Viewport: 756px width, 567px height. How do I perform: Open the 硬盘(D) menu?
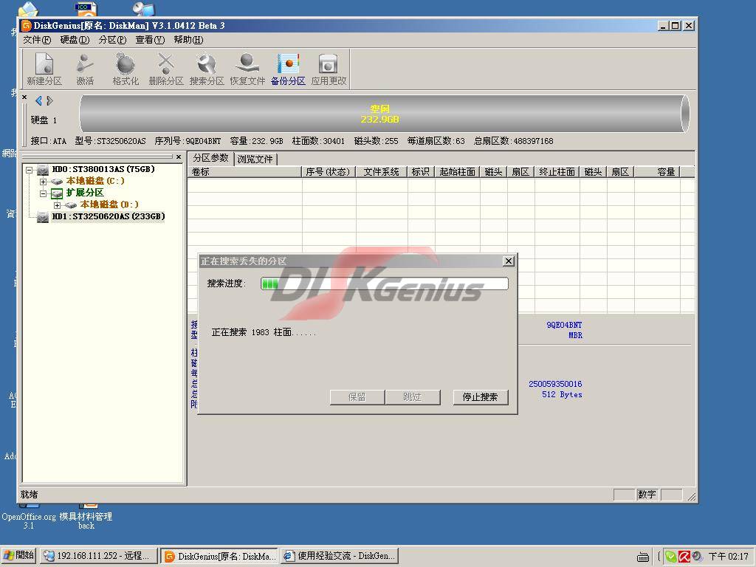[75, 40]
